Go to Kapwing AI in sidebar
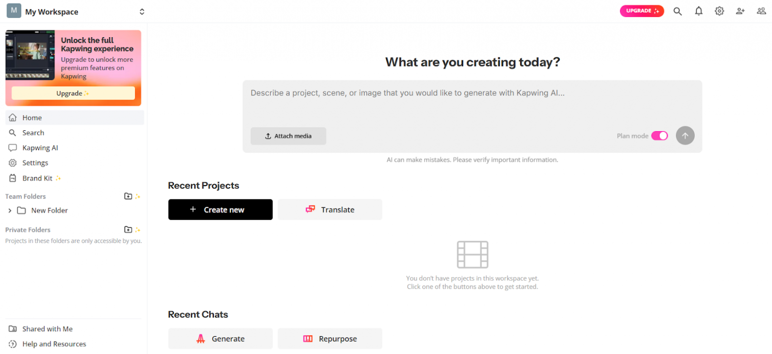Image resolution: width=772 pixels, height=354 pixels. pos(40,148)
